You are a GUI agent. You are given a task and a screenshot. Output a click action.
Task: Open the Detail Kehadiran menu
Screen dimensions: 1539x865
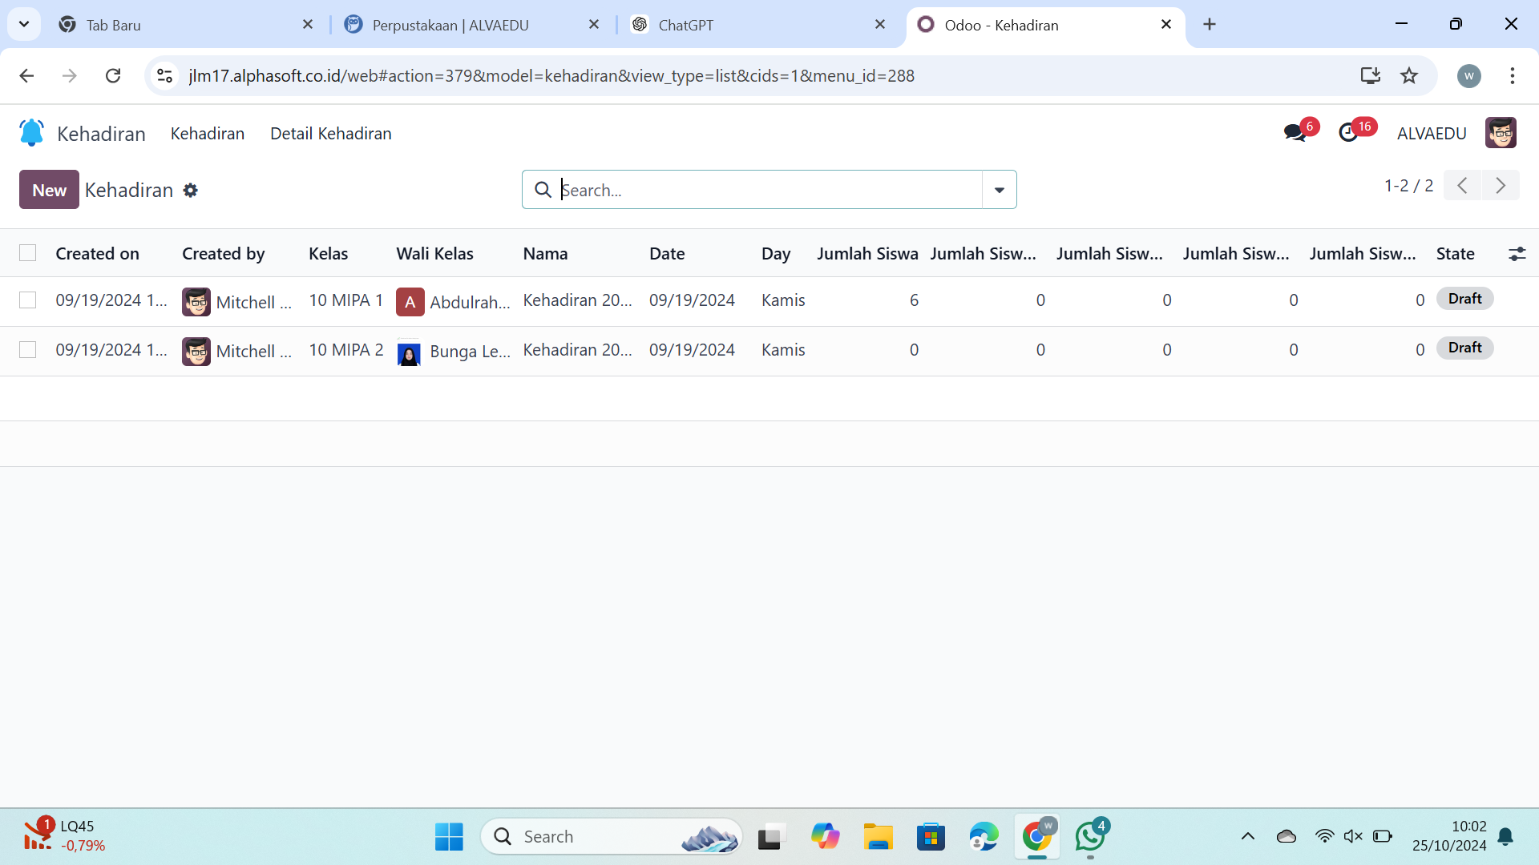(330, 134)
